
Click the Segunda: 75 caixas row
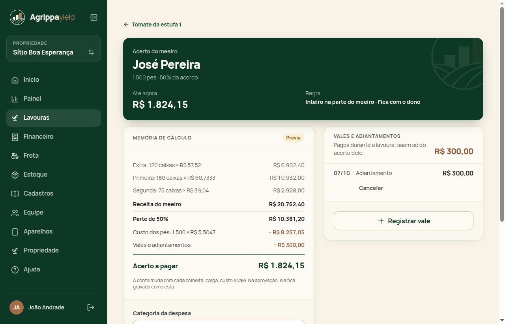click(x=219, y=190)
